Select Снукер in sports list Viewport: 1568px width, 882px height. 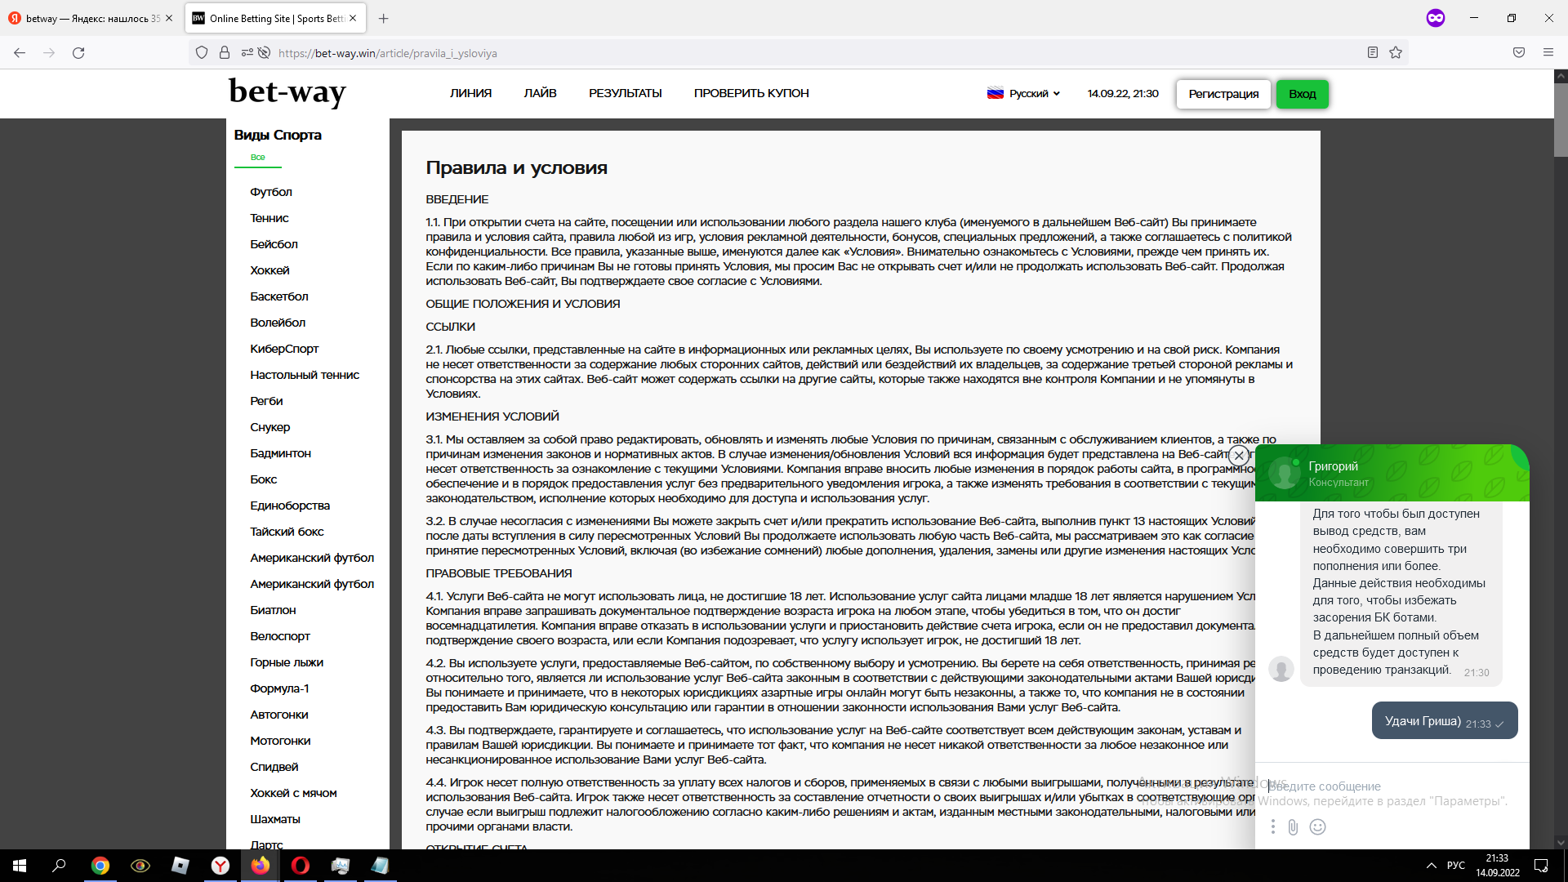click(270, 427)
